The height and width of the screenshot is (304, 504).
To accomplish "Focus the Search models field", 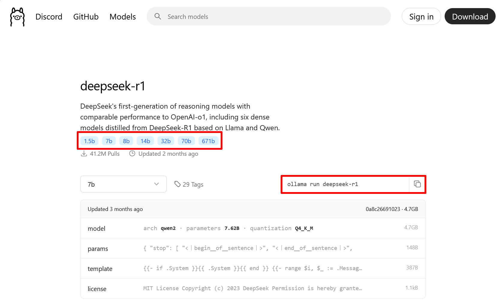I will coord(269,16).
